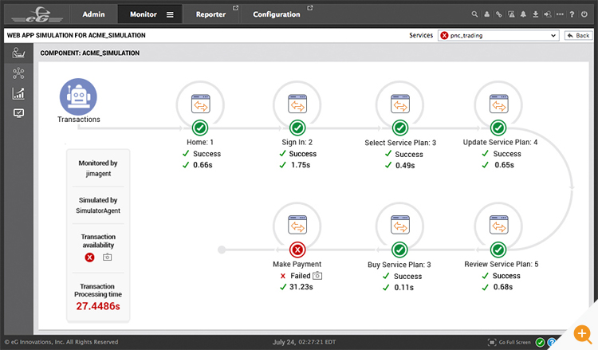Click the green check status icon in footer
Image resolution: width=598 pixels, height=350 pixels.
540,342
